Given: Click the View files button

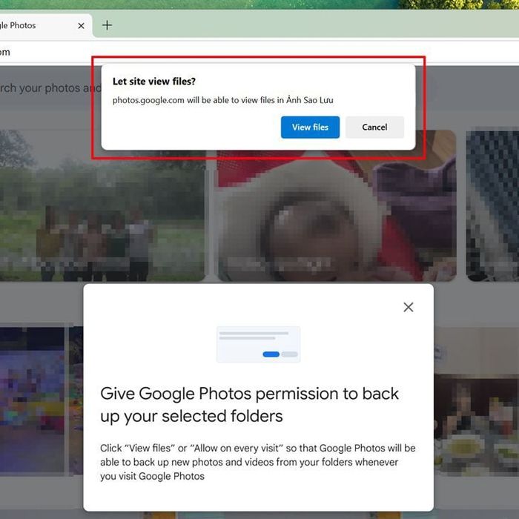Looking at the screenshot, I should [310, 127].
